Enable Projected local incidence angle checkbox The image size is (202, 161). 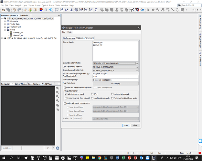[112, 98]
